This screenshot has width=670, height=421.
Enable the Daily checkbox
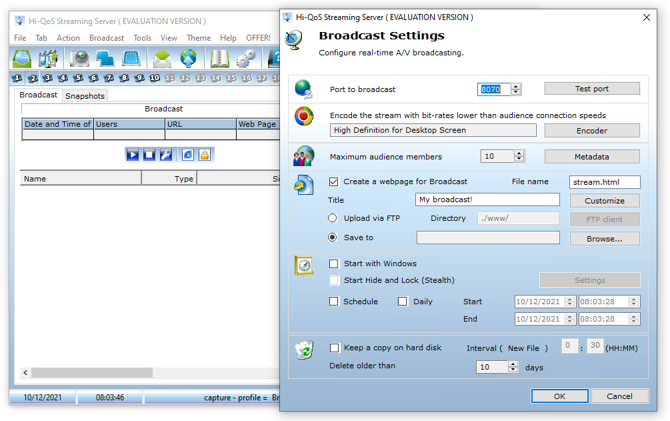(403, 301)
